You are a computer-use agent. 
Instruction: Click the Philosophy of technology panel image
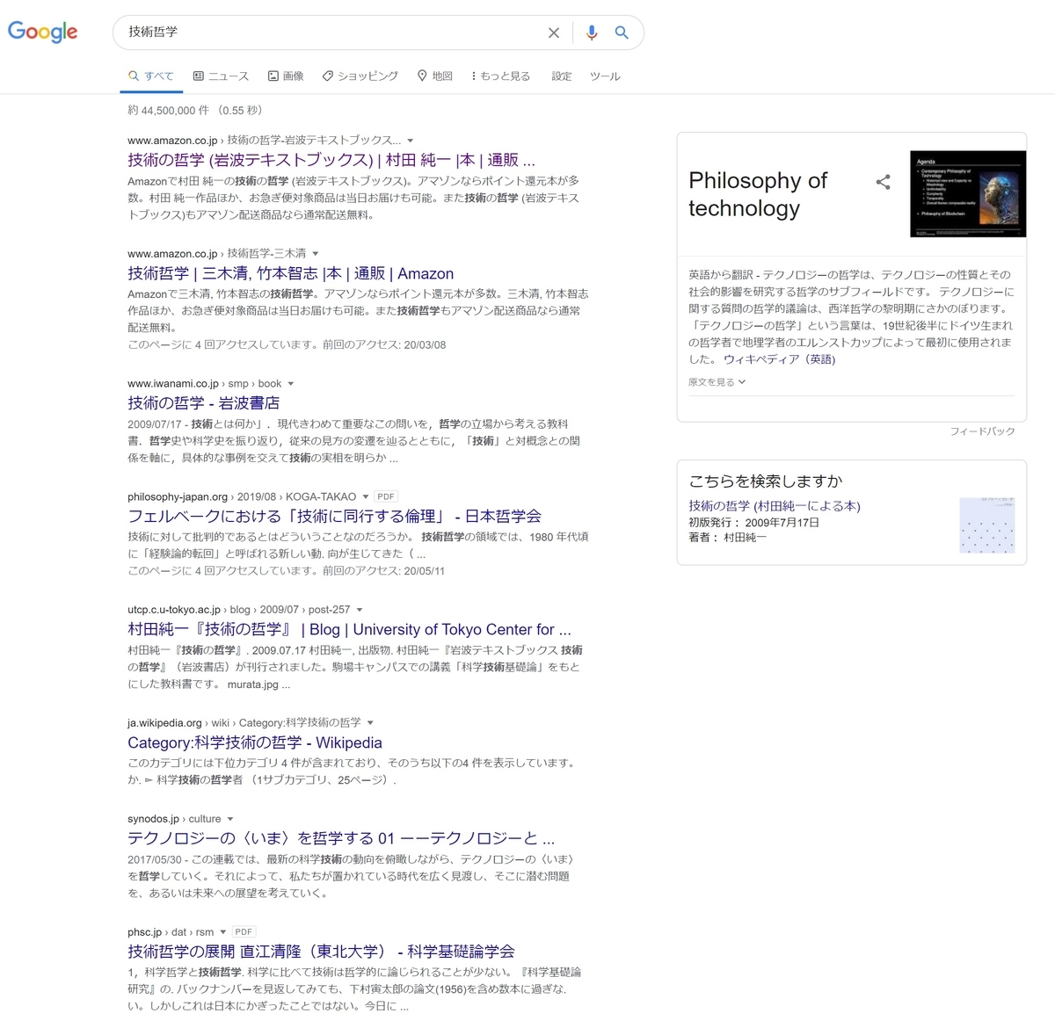(x=968, y=193)
